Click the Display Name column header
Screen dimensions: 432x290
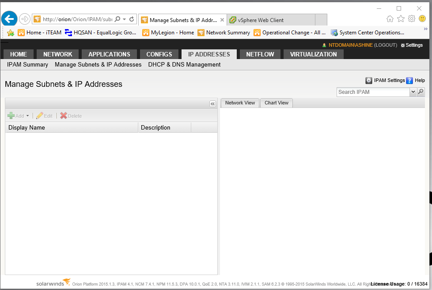[x=72, y=127]
